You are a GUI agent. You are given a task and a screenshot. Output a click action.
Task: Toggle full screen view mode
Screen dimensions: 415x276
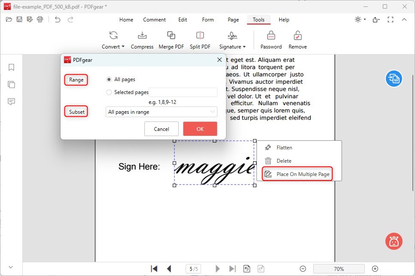click(x=390, y=19)
